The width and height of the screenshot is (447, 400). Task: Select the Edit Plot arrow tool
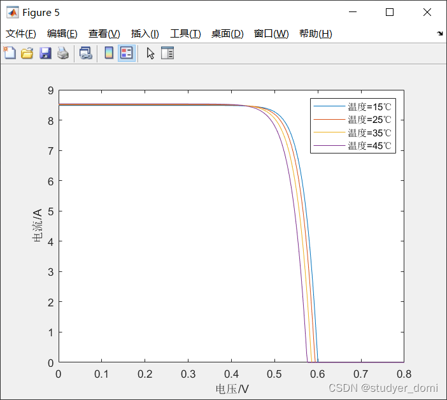click(x=150, y=54)
